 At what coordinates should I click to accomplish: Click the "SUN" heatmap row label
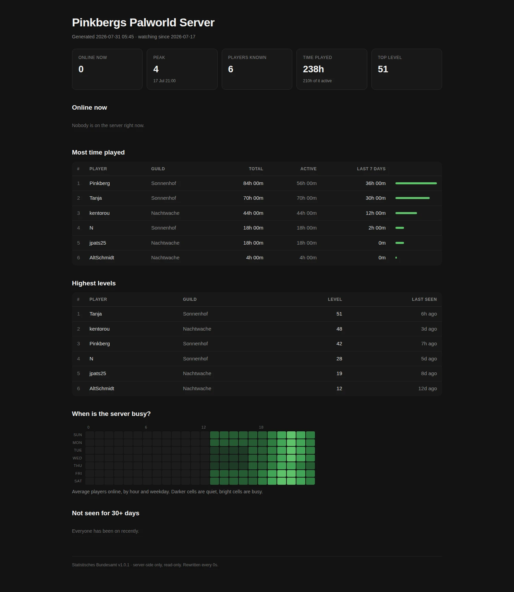[78, 435]
